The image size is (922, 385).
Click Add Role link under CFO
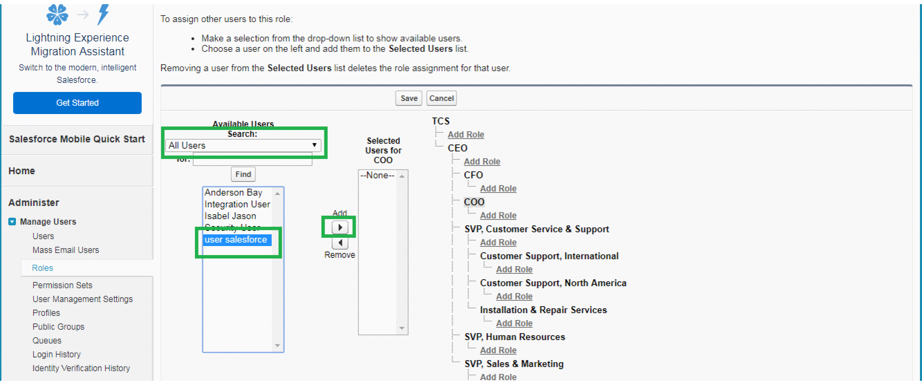tap(498, 189)
